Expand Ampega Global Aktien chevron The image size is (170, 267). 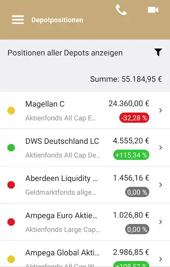click(x=161, y=259)
